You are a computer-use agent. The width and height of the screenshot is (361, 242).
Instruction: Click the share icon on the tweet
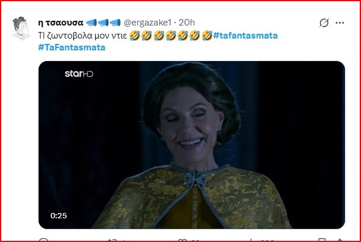click(x=340, y=240)
